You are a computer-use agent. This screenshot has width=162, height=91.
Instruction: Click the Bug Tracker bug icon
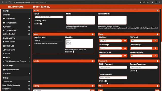pyautogui.click(x=4, y=34)
